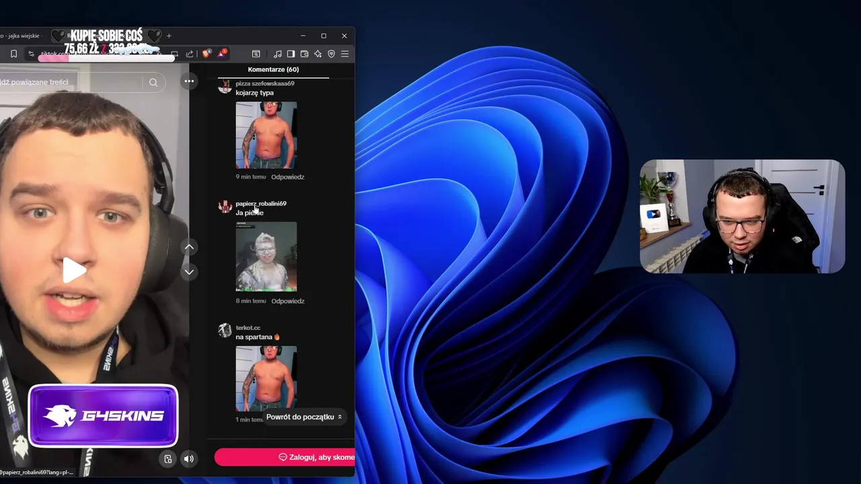Screen dimensions: 861x484
Task: Click 'kojarzę typa' comment text
Action: point(254,93)
